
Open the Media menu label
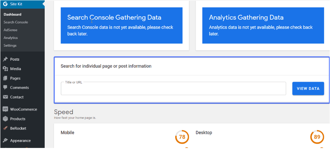[15, 69]
